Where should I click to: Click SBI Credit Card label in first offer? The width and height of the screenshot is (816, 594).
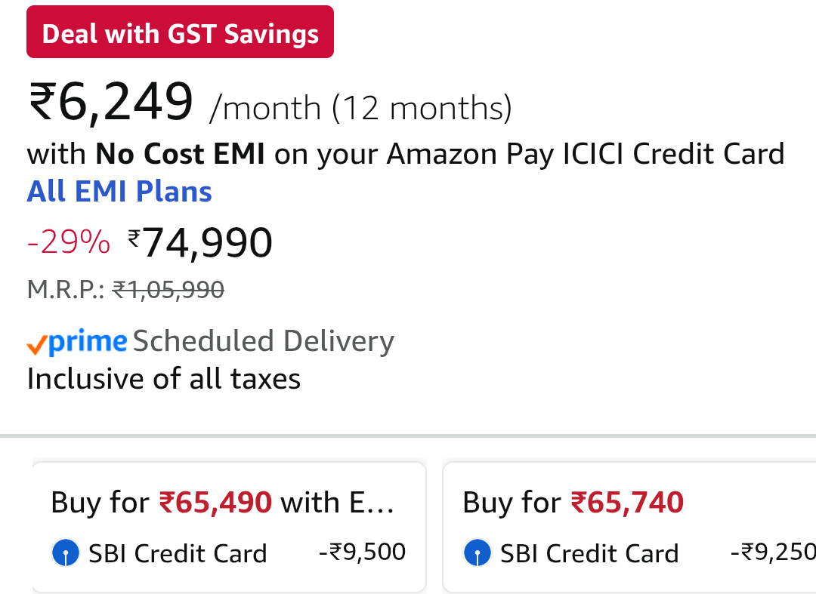[178, 554]
